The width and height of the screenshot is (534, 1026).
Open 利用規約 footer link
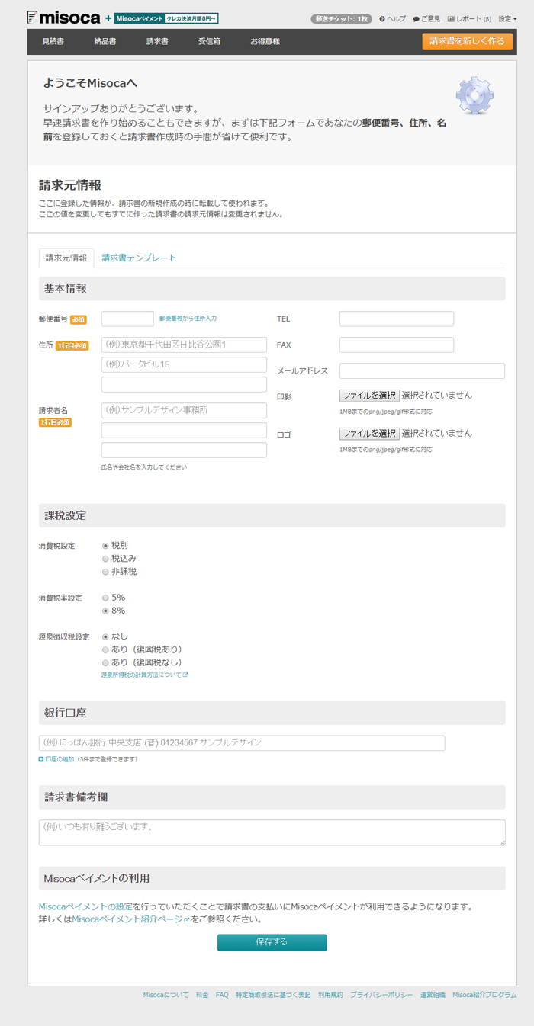pos(330,995)
